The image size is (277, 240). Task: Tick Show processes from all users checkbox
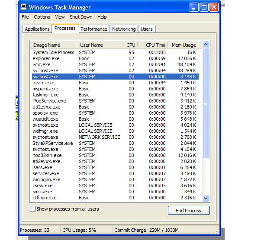[x=32, y=209]
